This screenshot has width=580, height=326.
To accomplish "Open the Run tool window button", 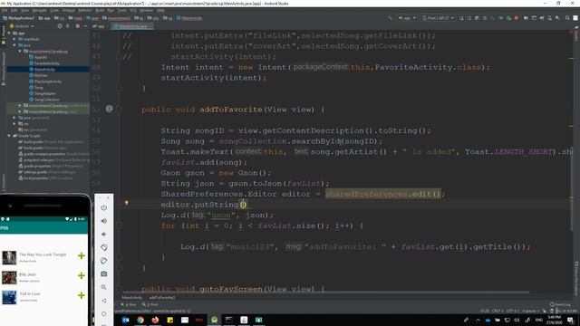I will coord(129,304).
